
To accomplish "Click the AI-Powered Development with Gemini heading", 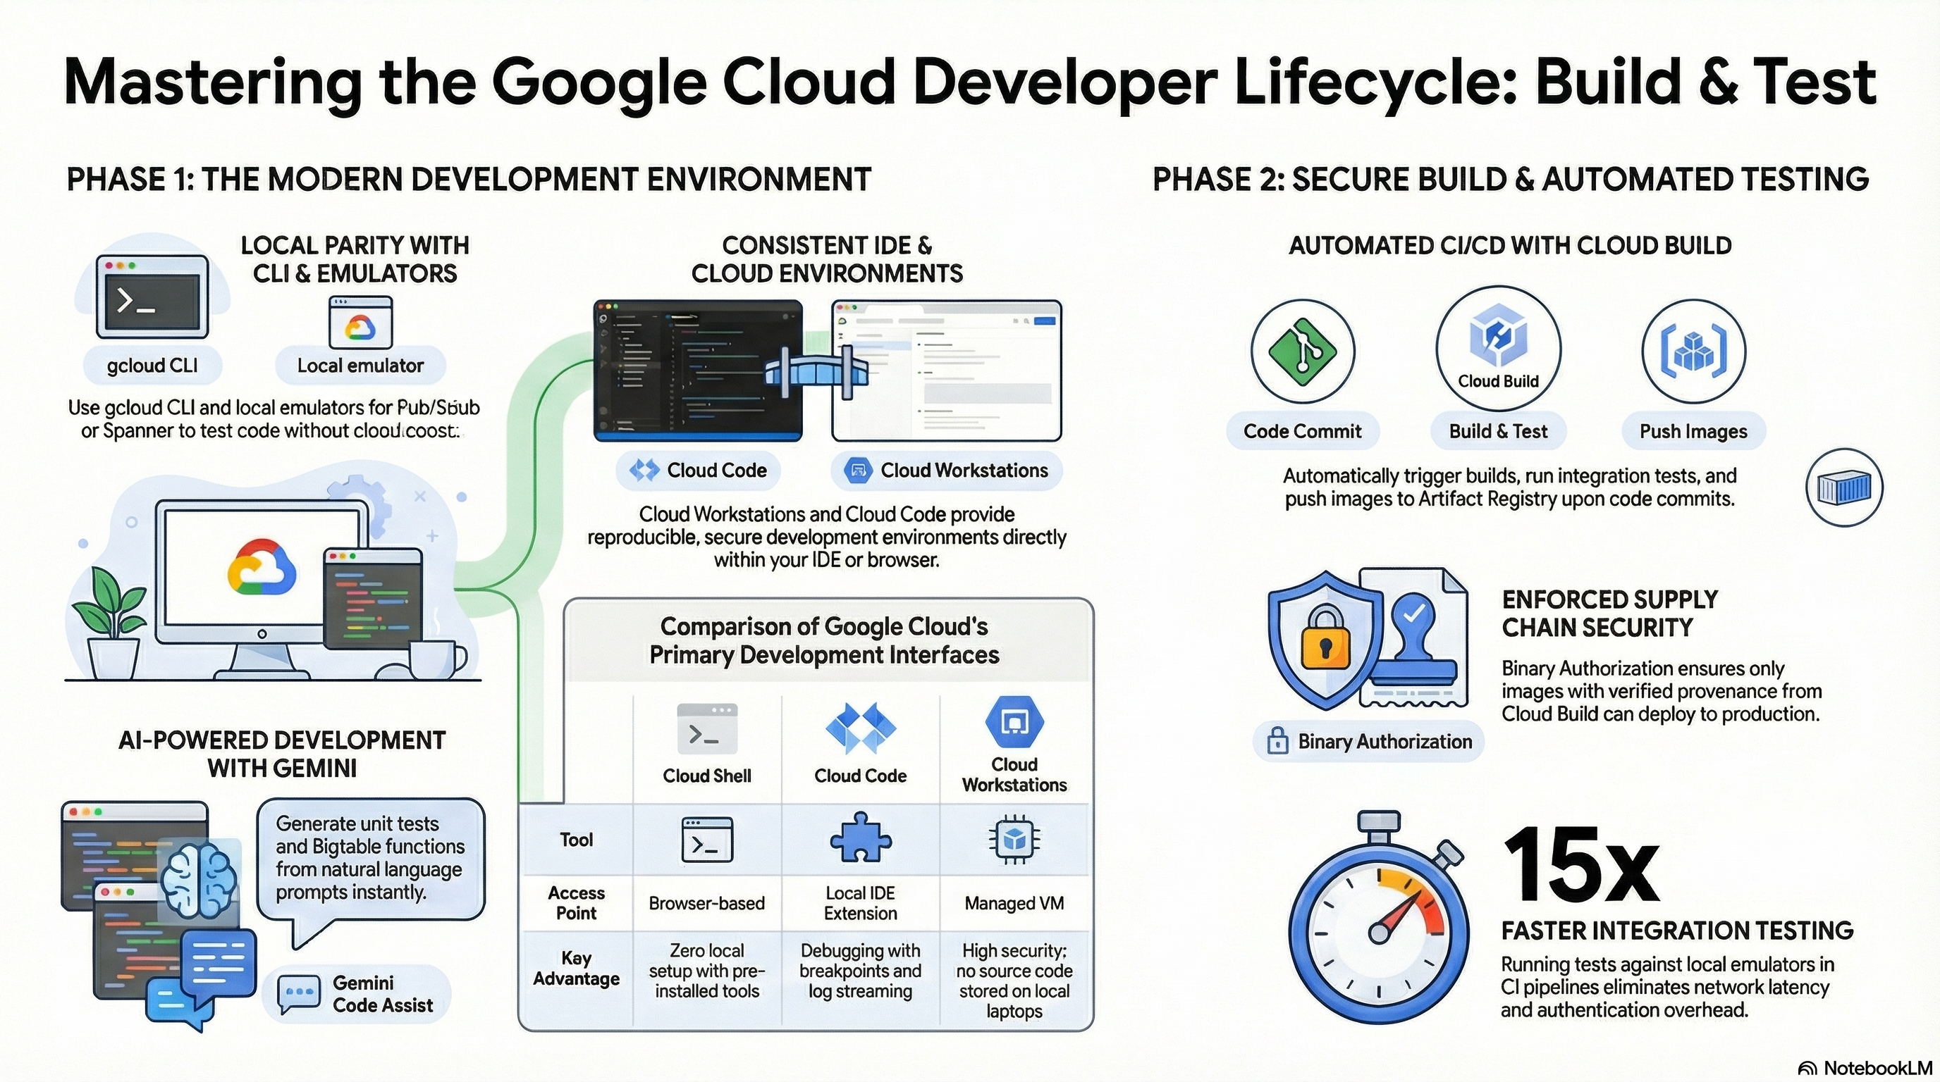I will point(283,754).
